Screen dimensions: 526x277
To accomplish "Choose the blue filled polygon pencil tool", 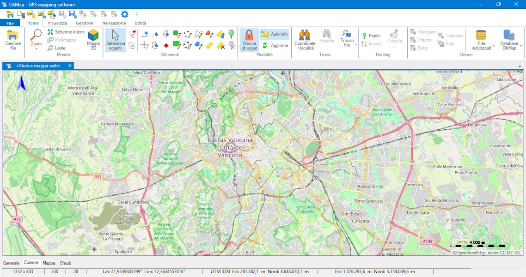I will 199,45.
